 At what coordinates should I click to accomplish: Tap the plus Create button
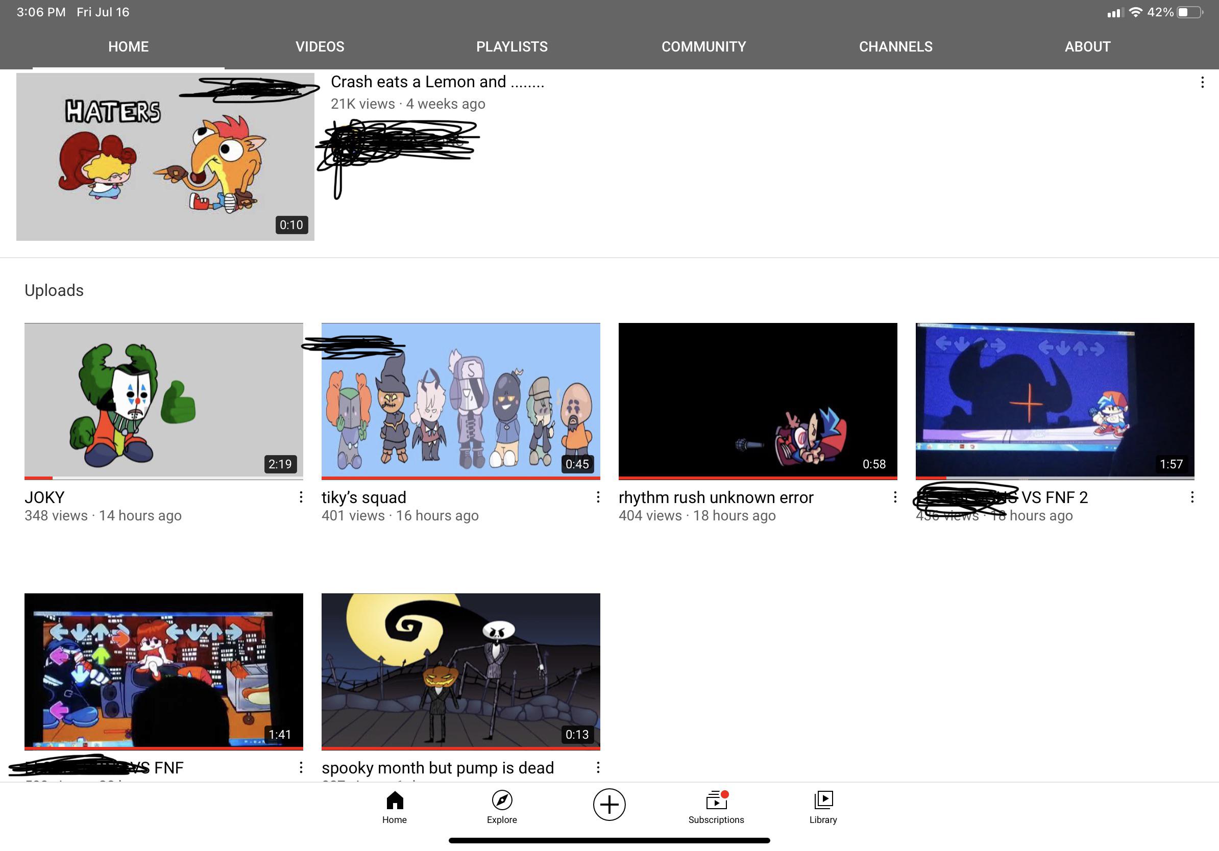pos(609,804)
